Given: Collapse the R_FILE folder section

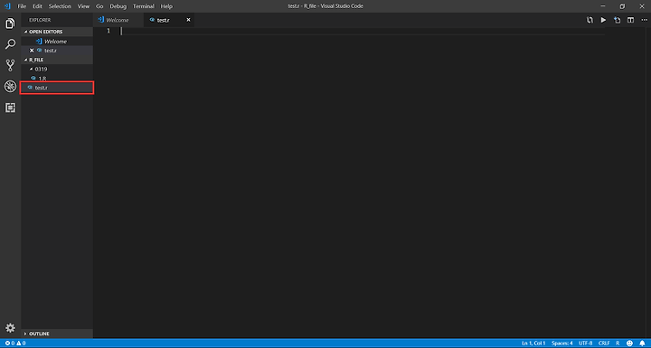Looking at the screenshot, I should (25, 60).
